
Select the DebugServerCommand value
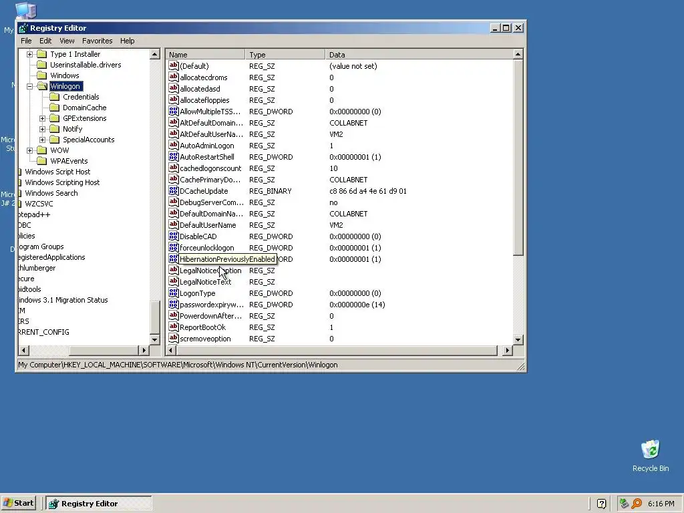[x=212, y=202]
